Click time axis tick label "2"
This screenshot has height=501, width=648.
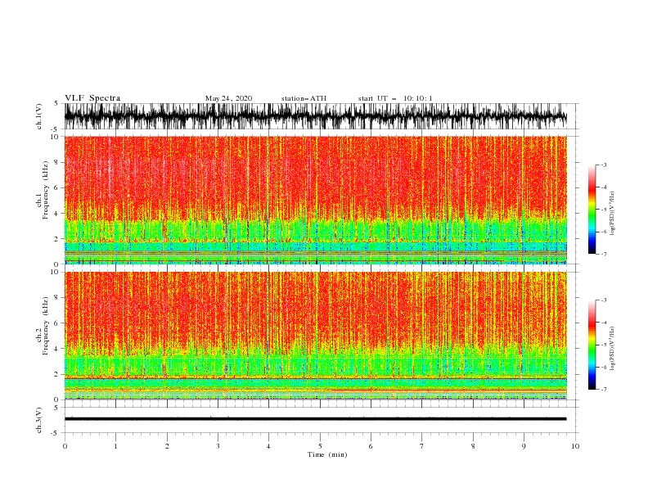click(167, 446)
